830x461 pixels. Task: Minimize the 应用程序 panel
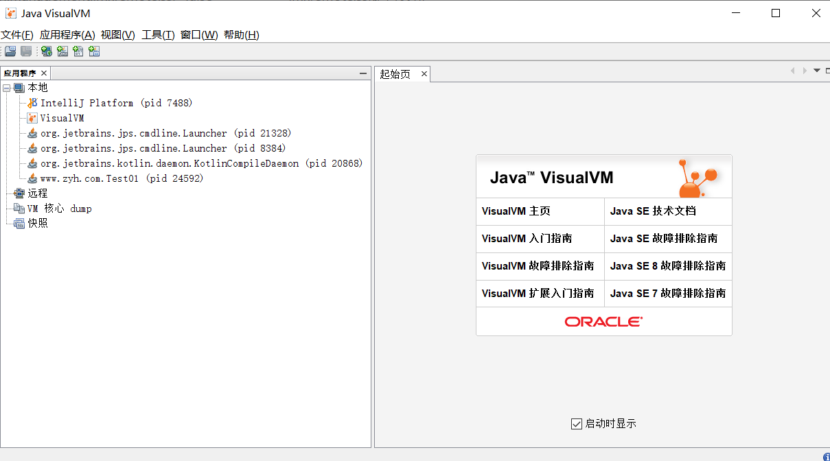click(363, 73)
